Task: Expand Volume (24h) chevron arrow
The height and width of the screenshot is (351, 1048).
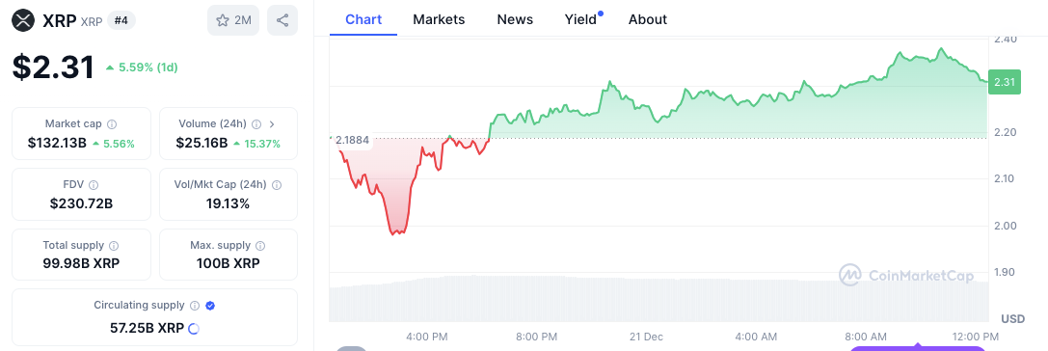Action: [x=271, y=124]
